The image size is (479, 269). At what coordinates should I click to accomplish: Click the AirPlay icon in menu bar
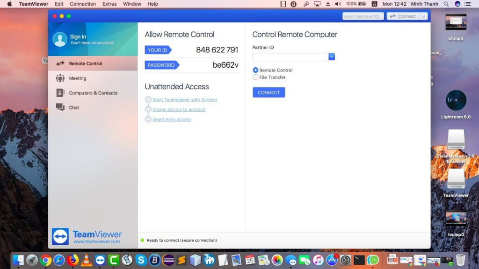click(318, 4)
